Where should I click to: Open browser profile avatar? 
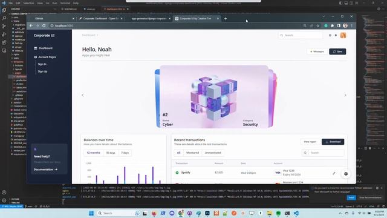[x=345, y=25]
